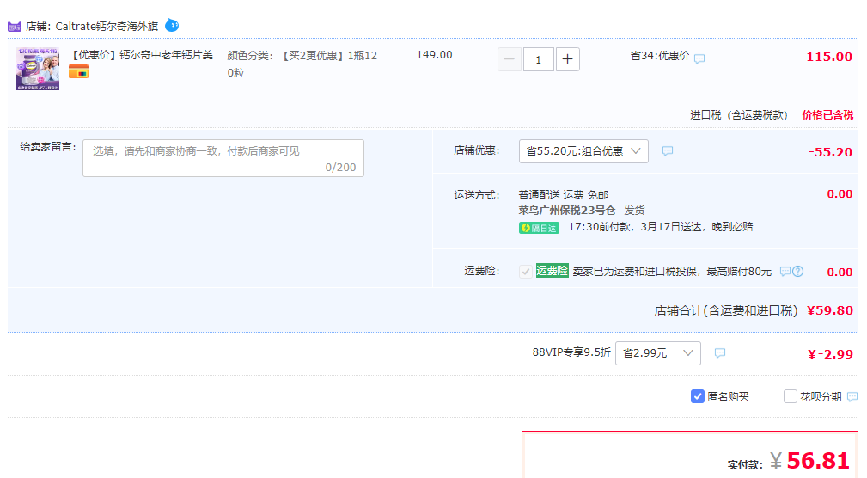This screenshot has width=867, height=478.
Task: Click the question mark help icon for 运费险
Action: coord(798,271)
